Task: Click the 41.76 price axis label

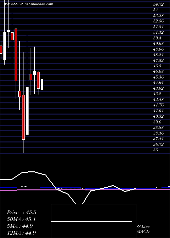Action: (x=158, y=105)
